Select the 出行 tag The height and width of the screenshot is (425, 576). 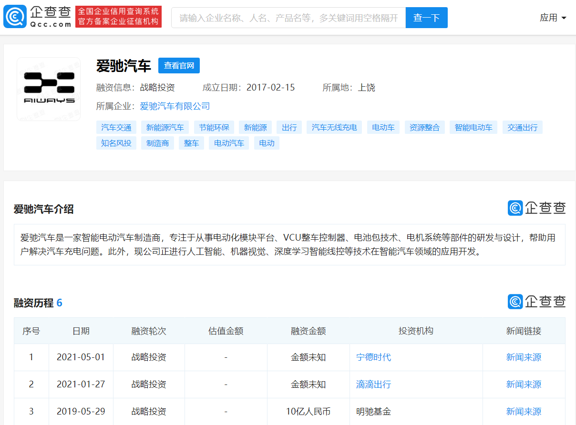[x=289, y=127]
